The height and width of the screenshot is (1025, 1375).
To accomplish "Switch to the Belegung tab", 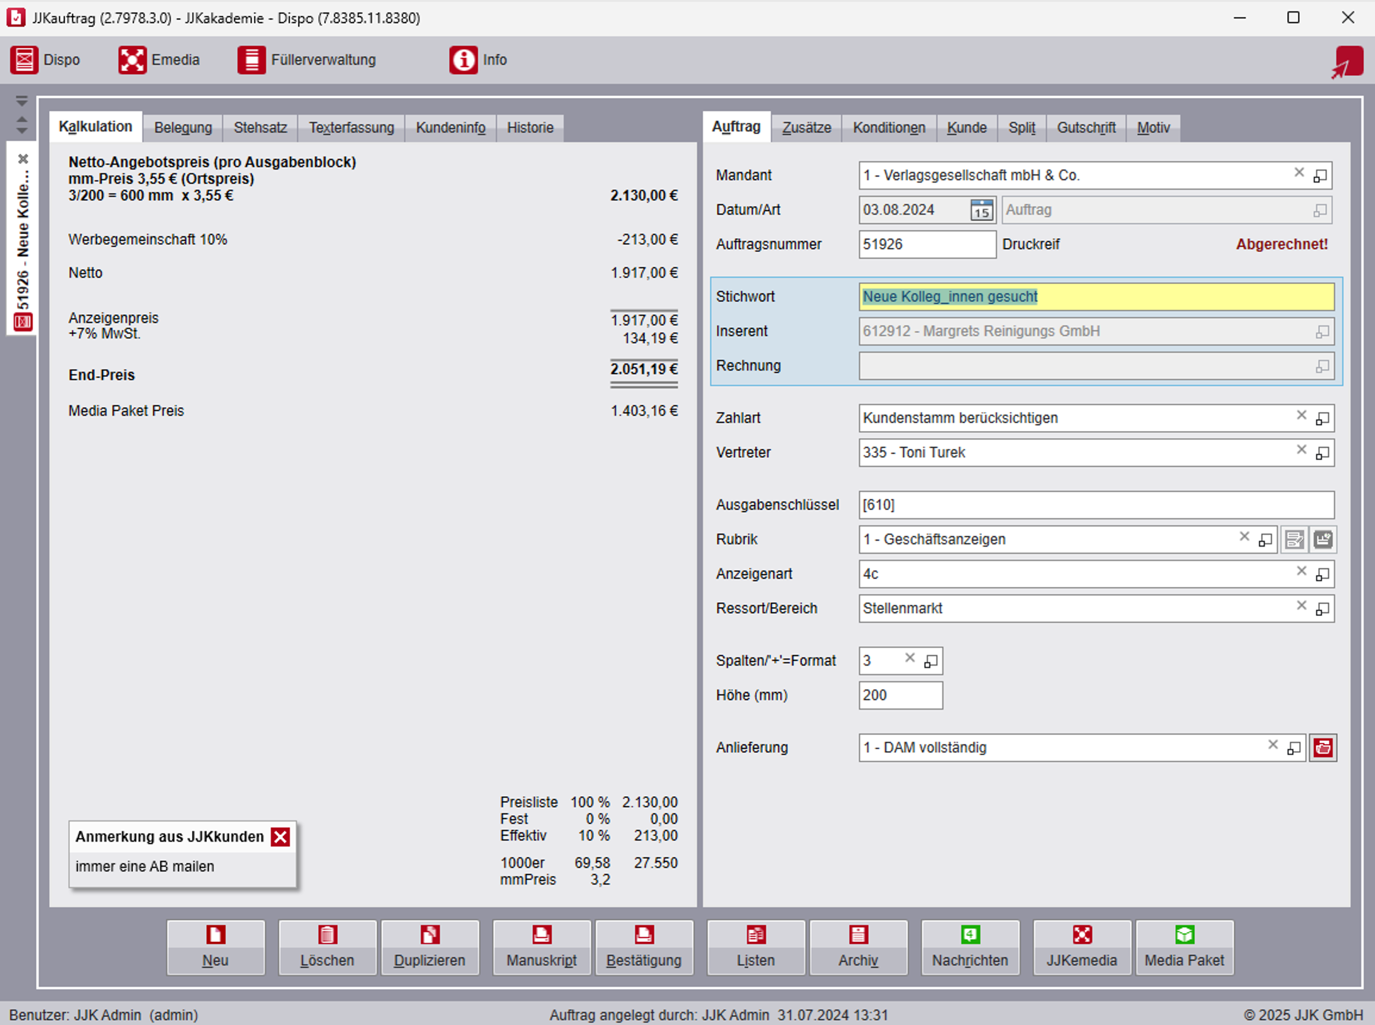I will coord(183,128).
